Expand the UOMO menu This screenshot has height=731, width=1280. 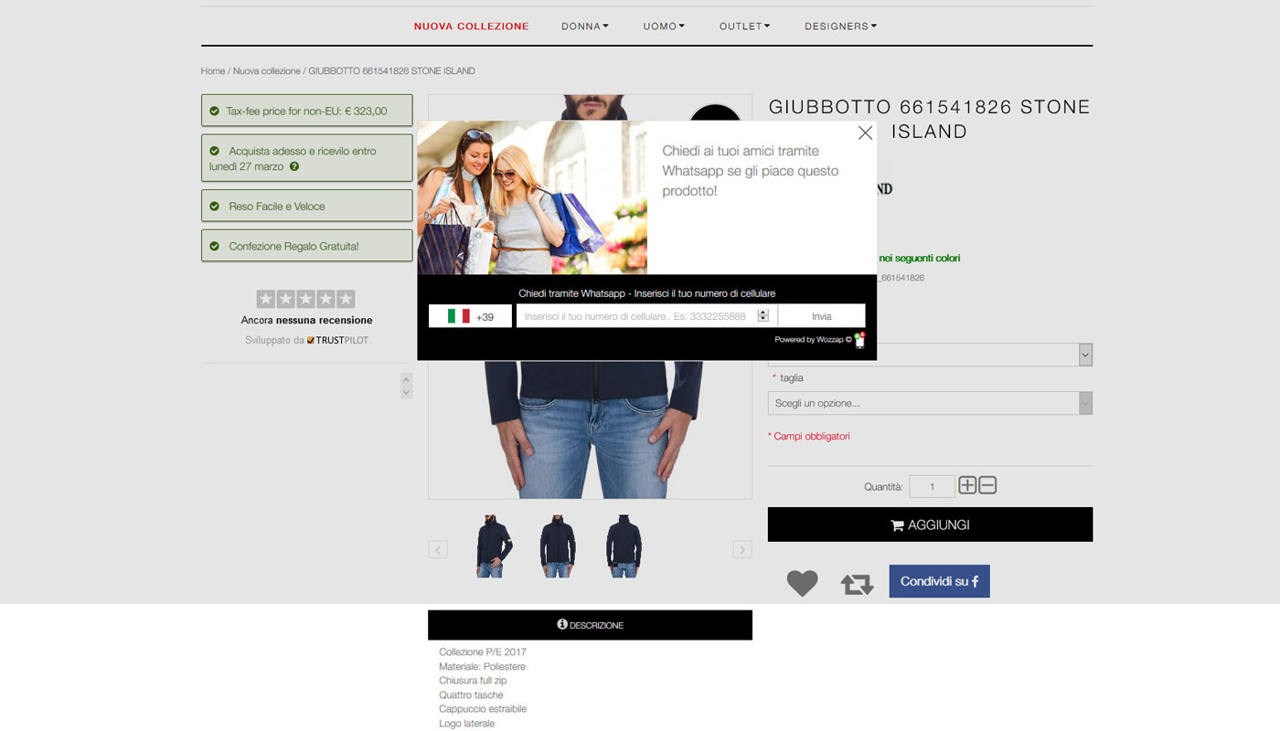point(664,26)
